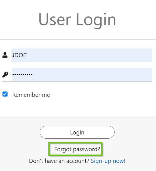Image resolution: width=156 pixels, height=171 pixels.
Task: Focus the username field containing JDOE
Action: coord(82,55)
